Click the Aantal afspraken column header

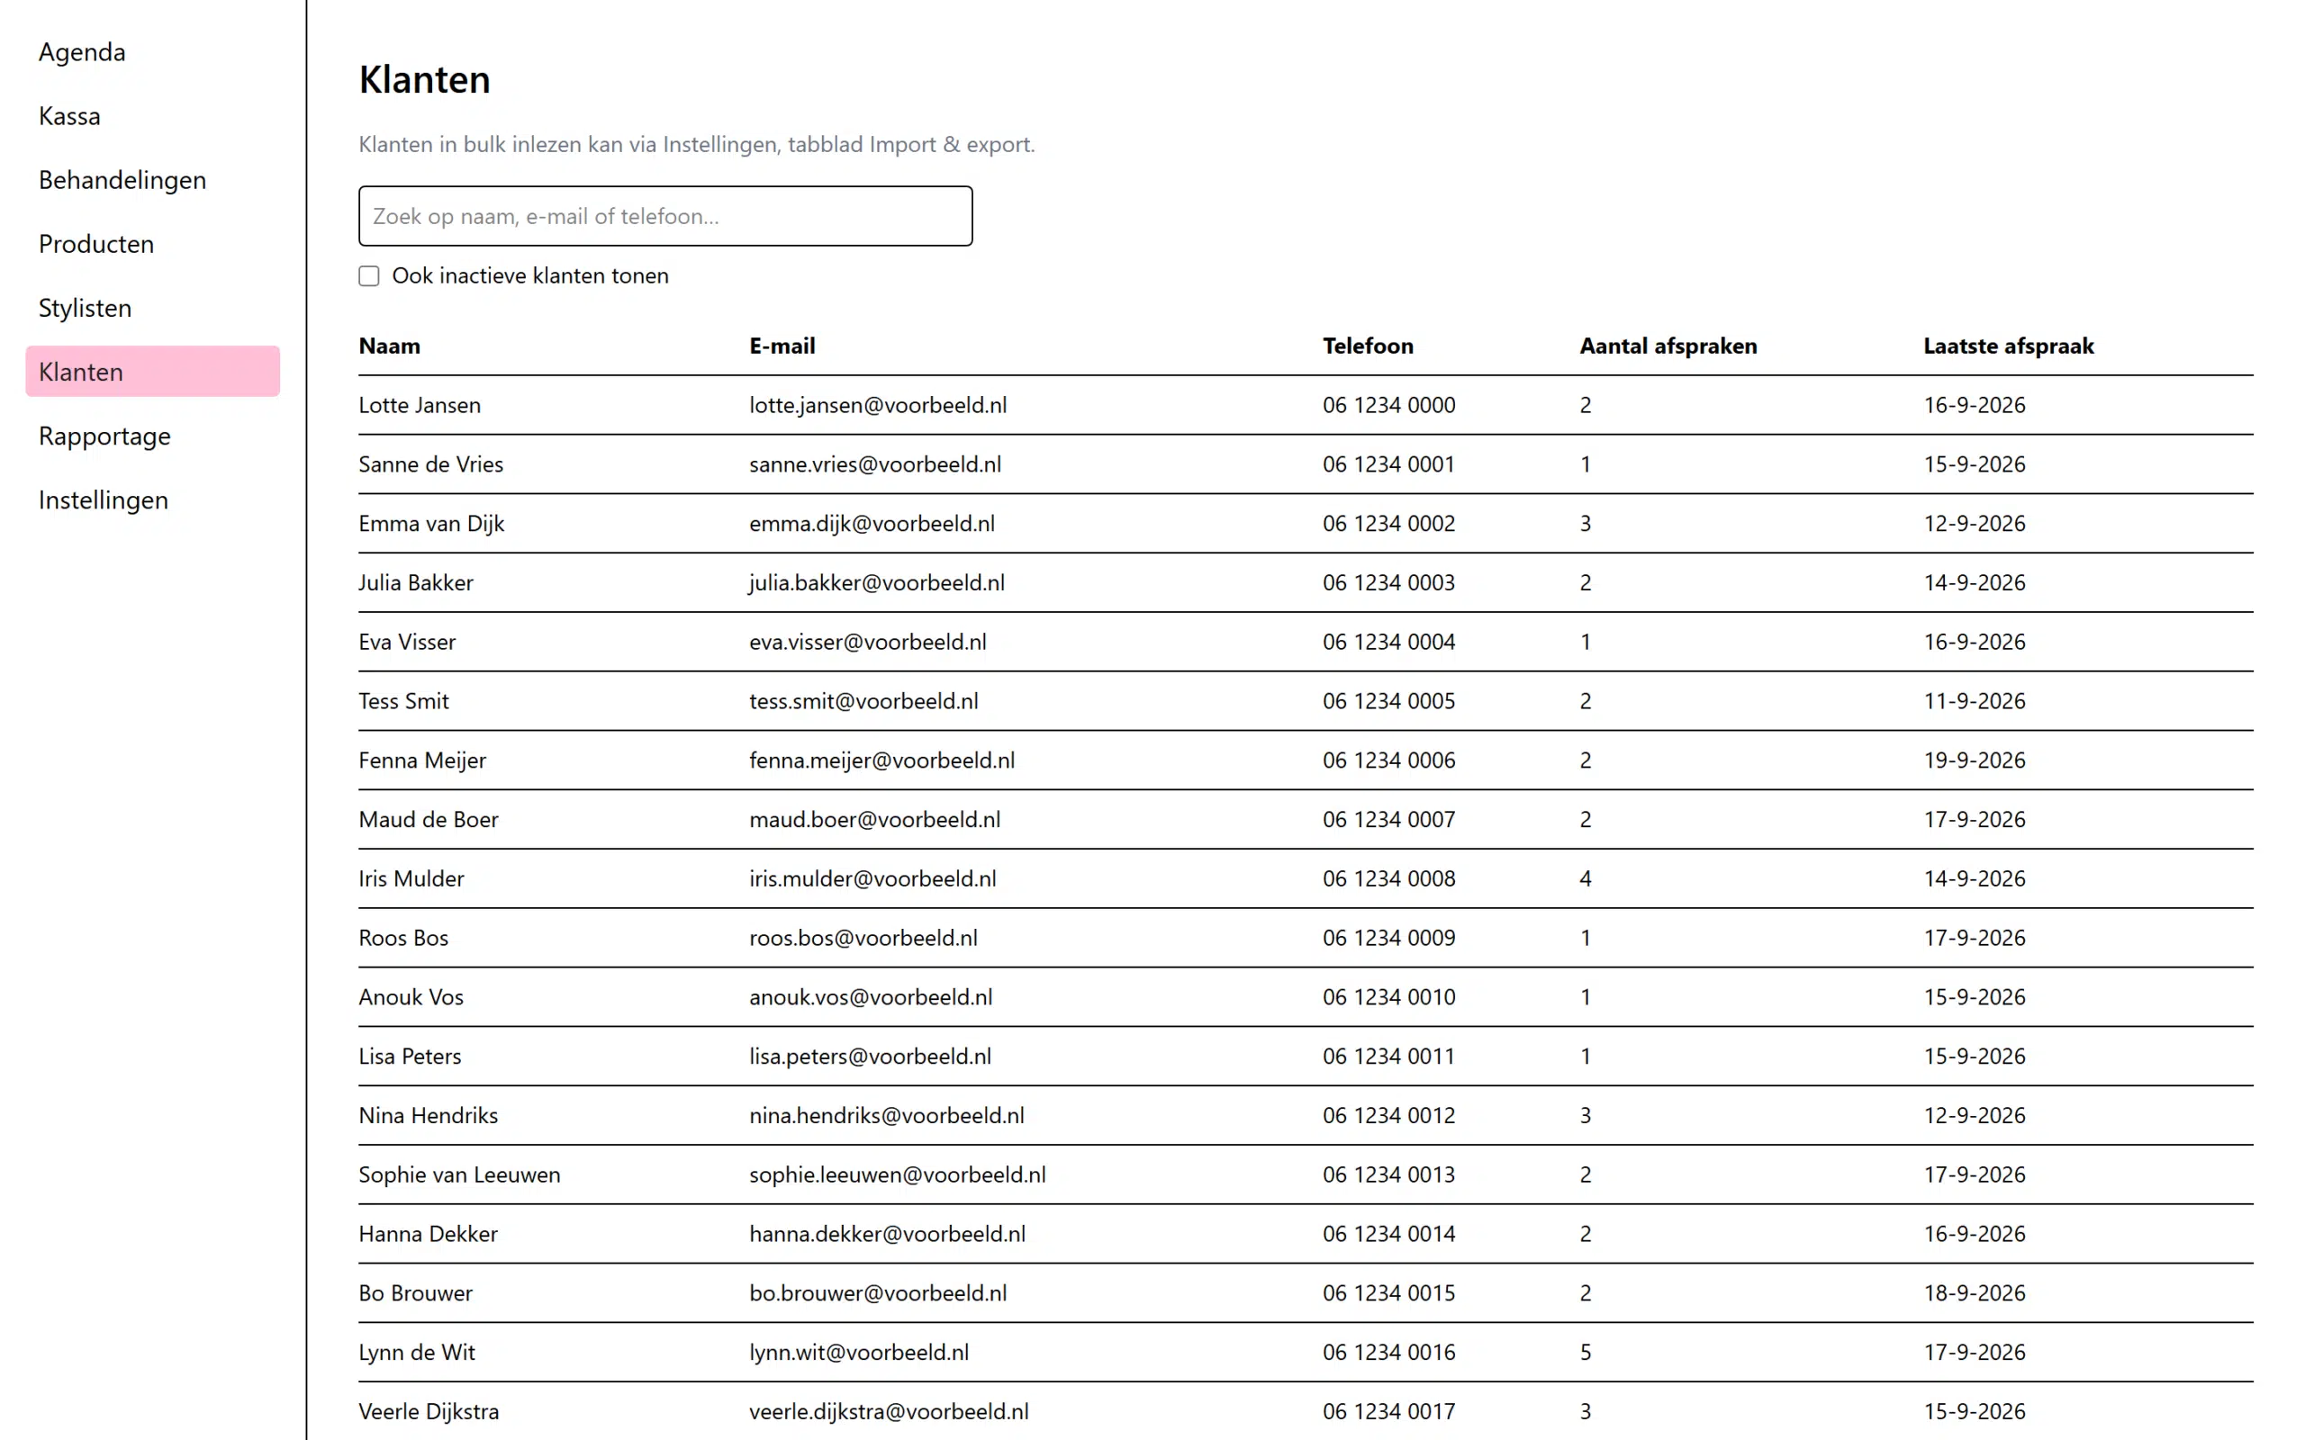(1668, 346)
